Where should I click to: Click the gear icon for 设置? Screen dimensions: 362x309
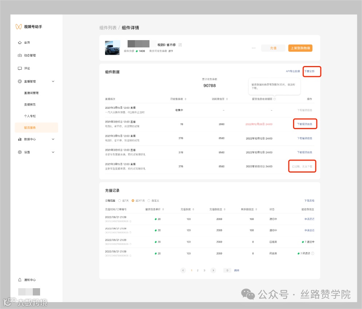[20, 152]
